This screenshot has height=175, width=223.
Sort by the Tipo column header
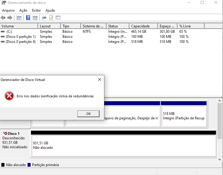coord(71,26)
